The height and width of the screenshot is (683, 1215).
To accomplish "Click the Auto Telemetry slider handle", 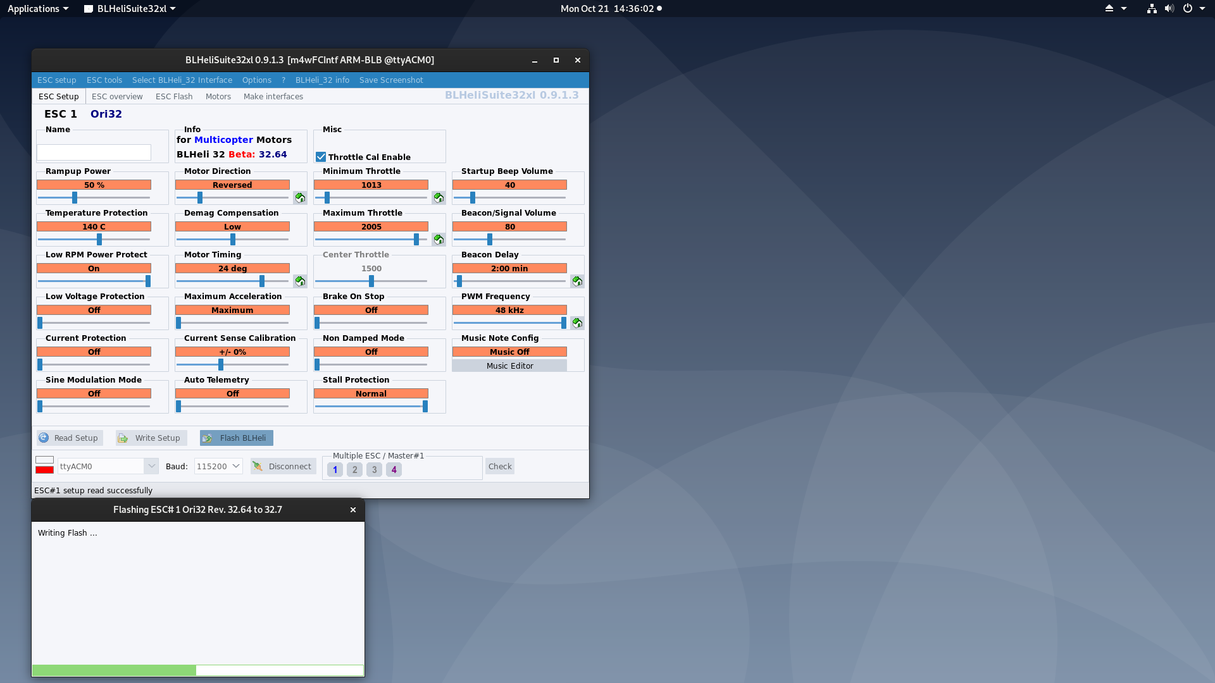I will click(178, 407).
